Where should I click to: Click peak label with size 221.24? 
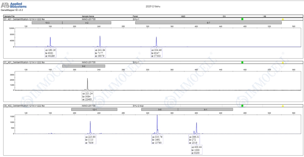coord(88,96)
